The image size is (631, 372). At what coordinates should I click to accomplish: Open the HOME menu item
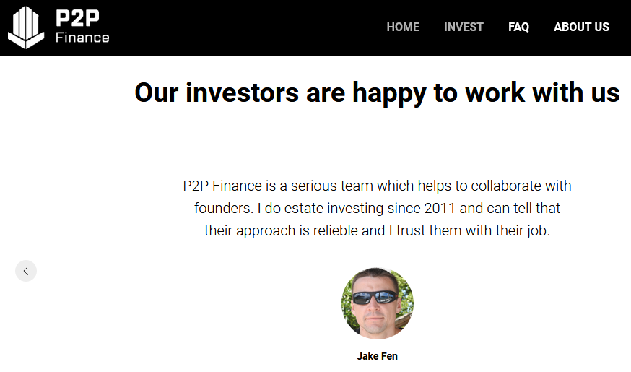coord(403,27)
